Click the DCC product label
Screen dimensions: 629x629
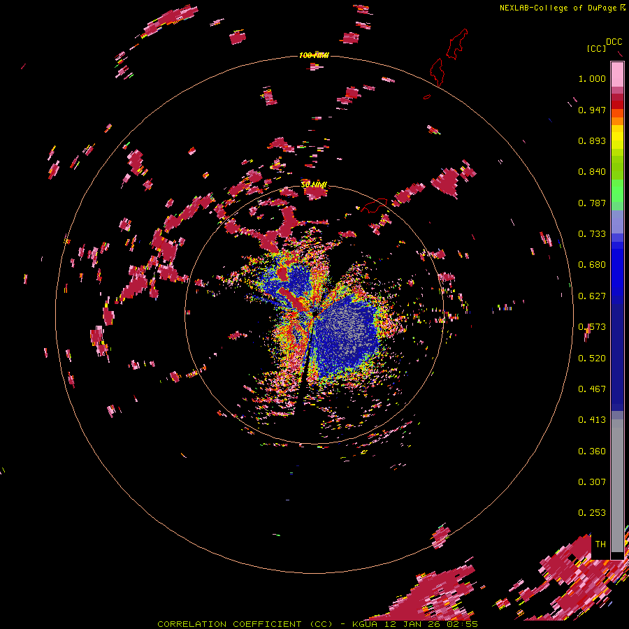(x=614, y=42)
